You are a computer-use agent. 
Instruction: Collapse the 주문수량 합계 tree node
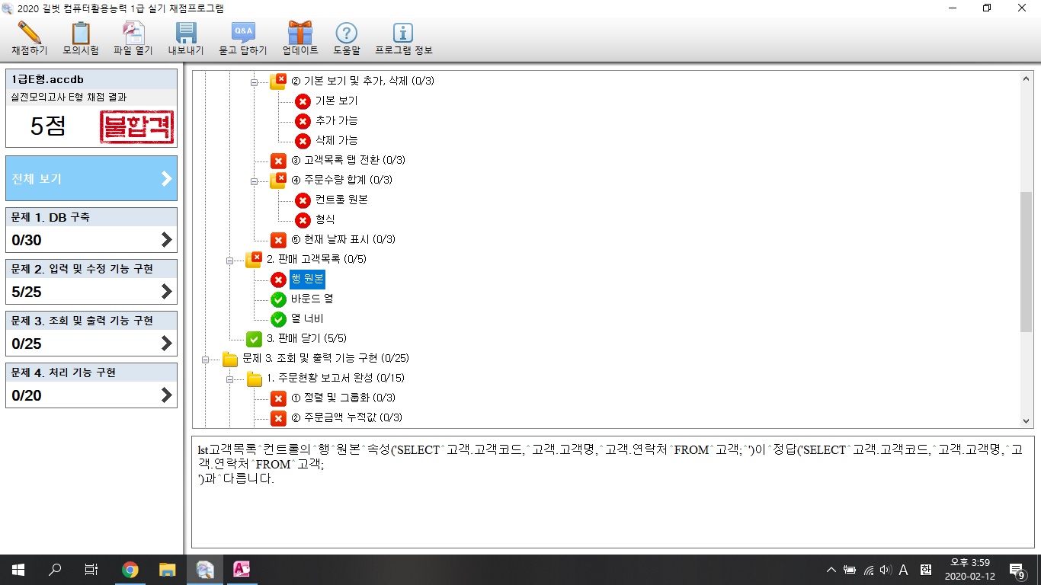tap(255, 181)
